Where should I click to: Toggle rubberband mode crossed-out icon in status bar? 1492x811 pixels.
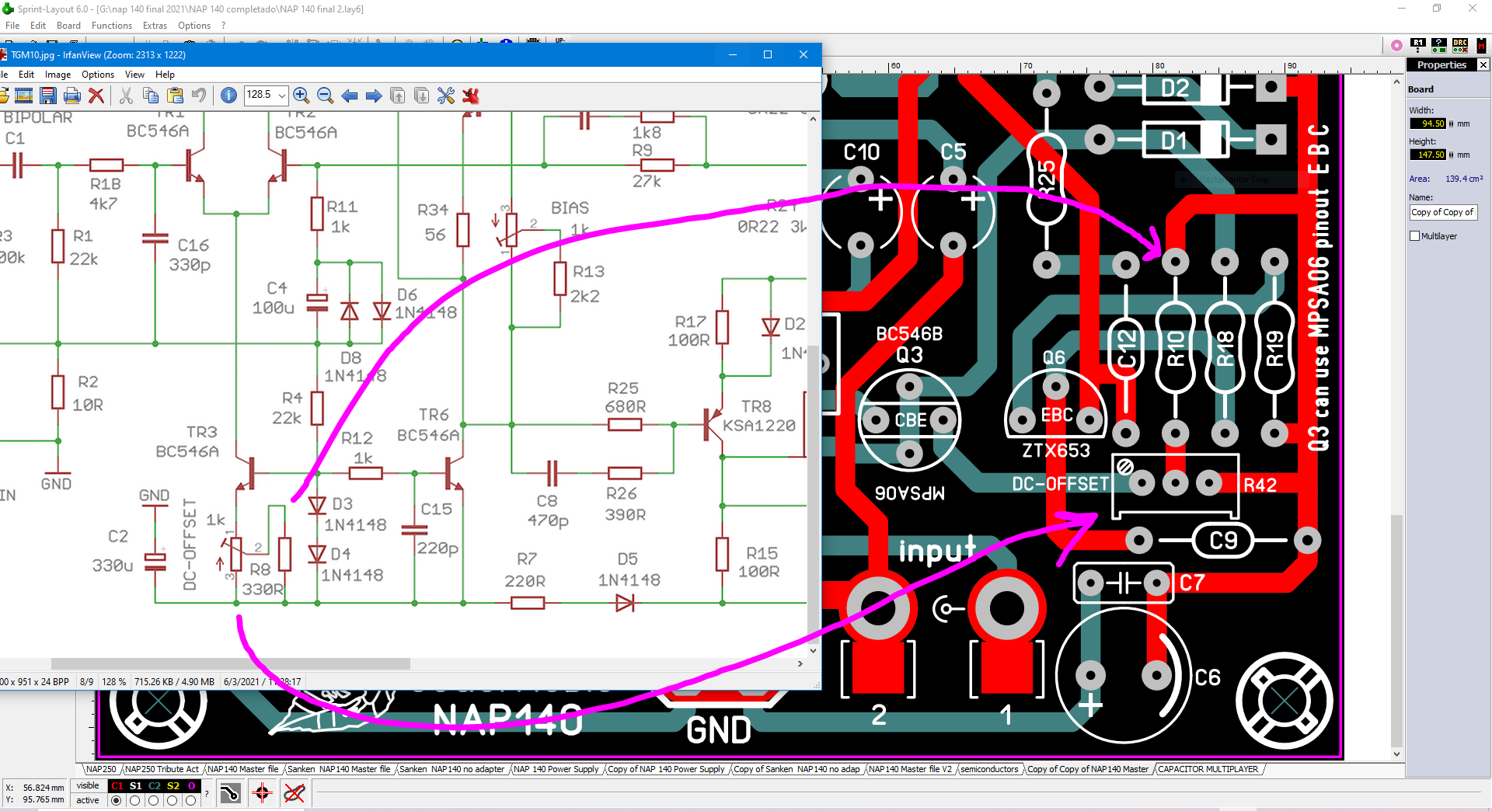pos(294,793)
